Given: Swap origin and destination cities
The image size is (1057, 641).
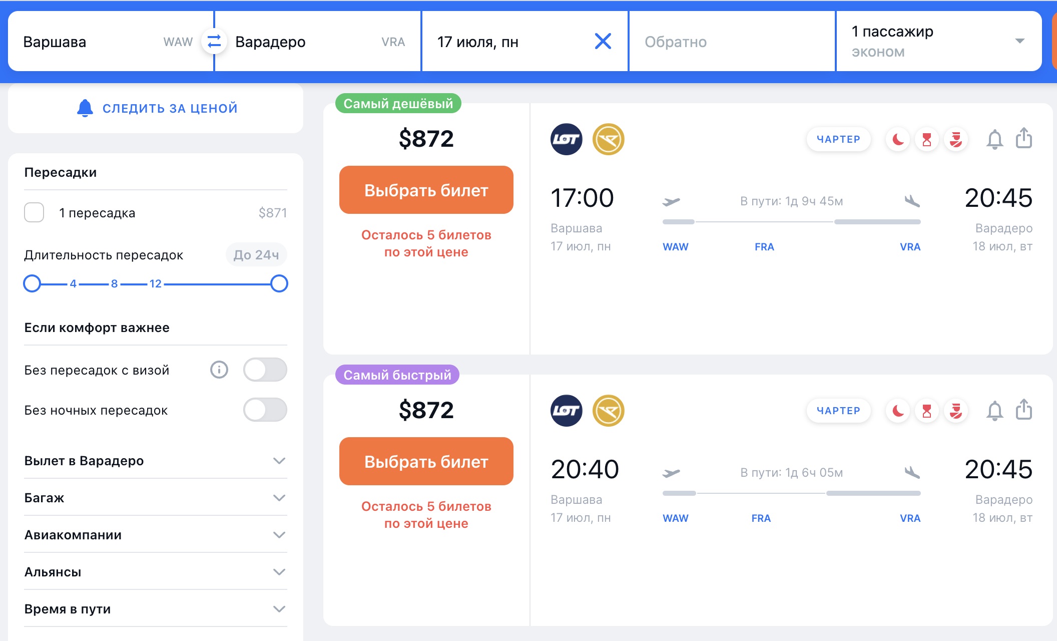Looking at the screenshot, I should pyautogui.click(x=214, y=42).
